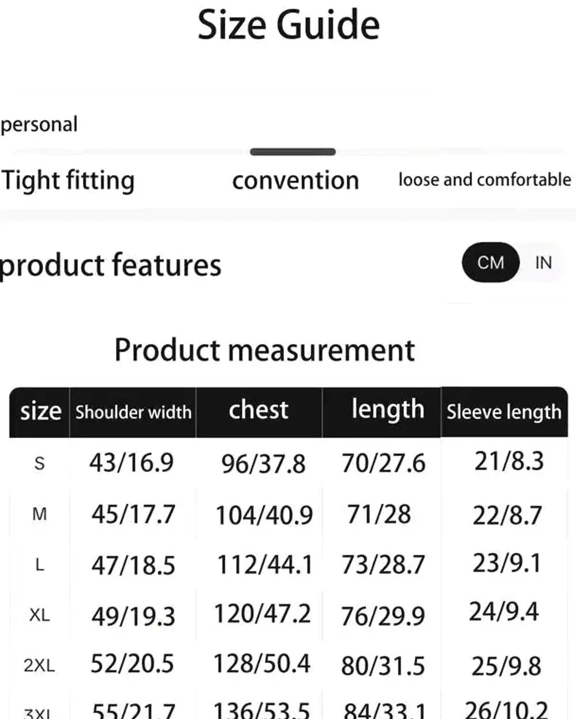Click the personal label
The width and height of the screenshot is (576, 719).
pyautogui.click(x=39, y=124)
